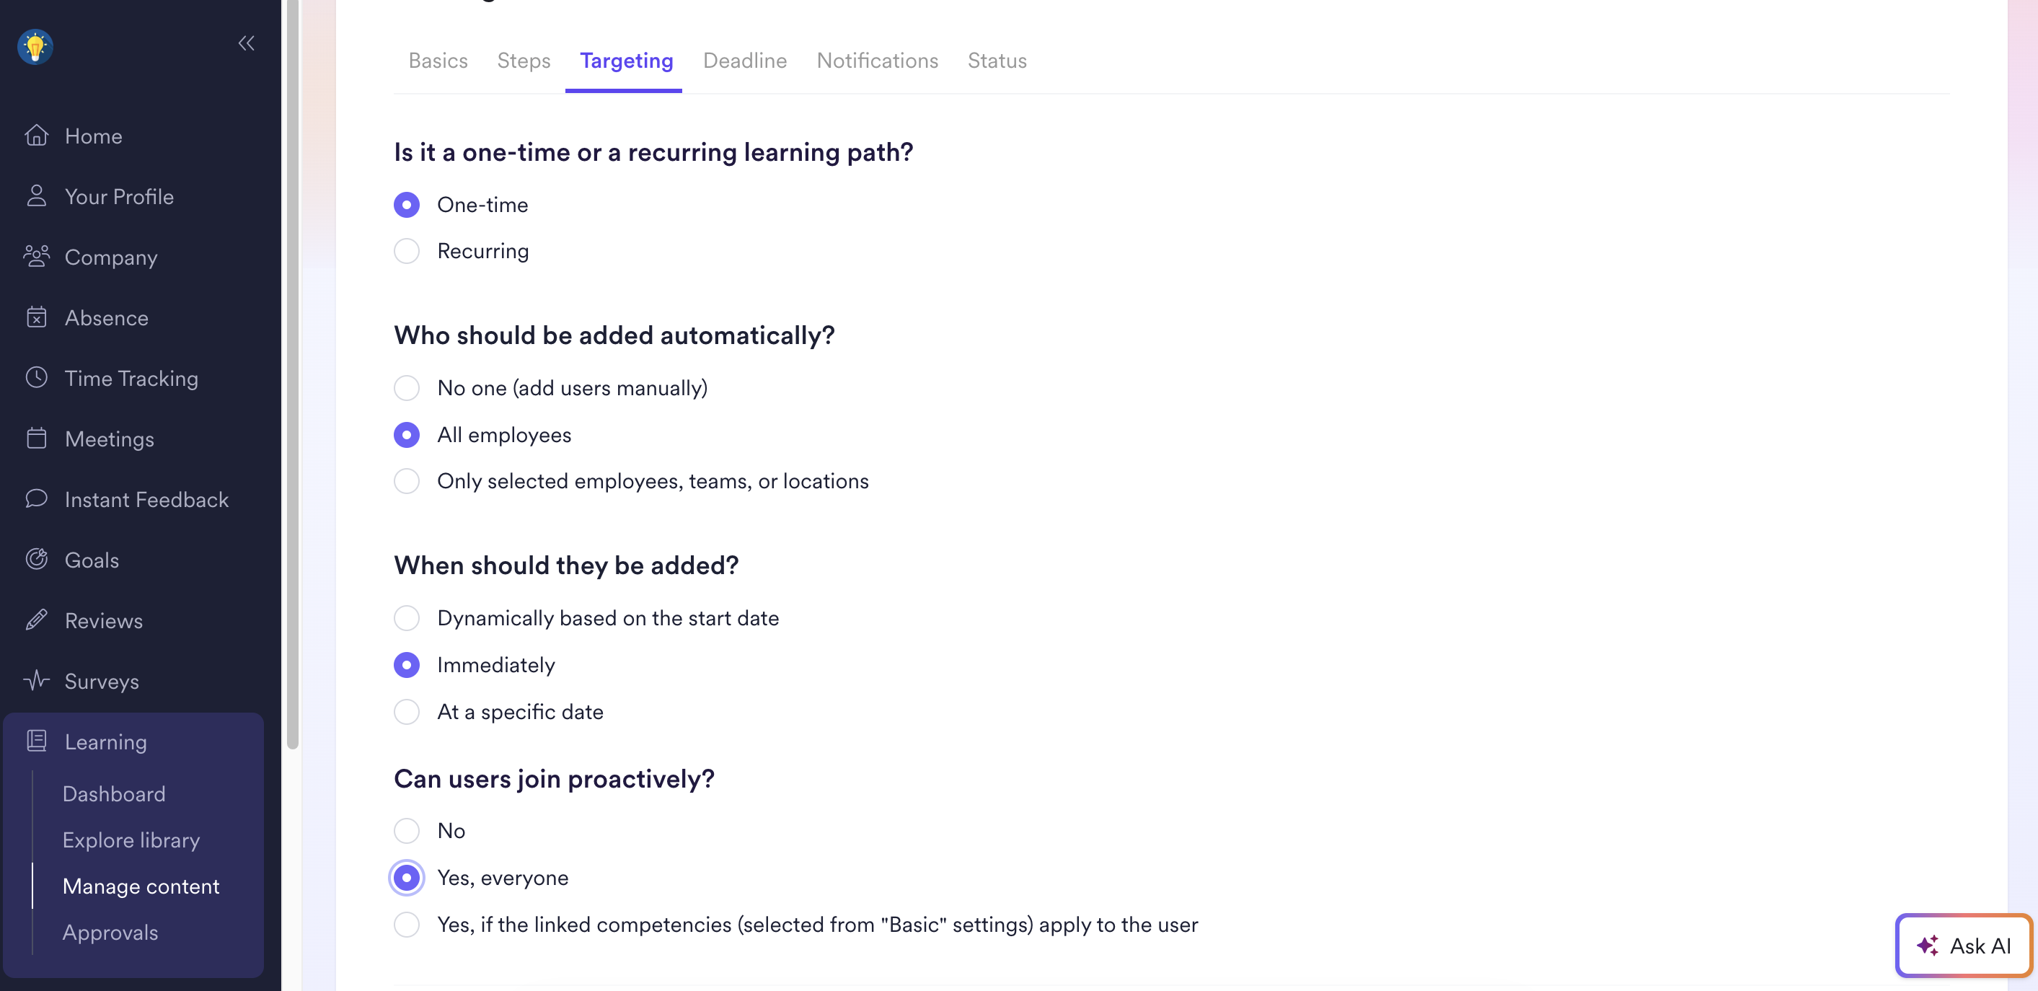Switch to the Deadline tab
The image size is (2038, 991).
744,61
